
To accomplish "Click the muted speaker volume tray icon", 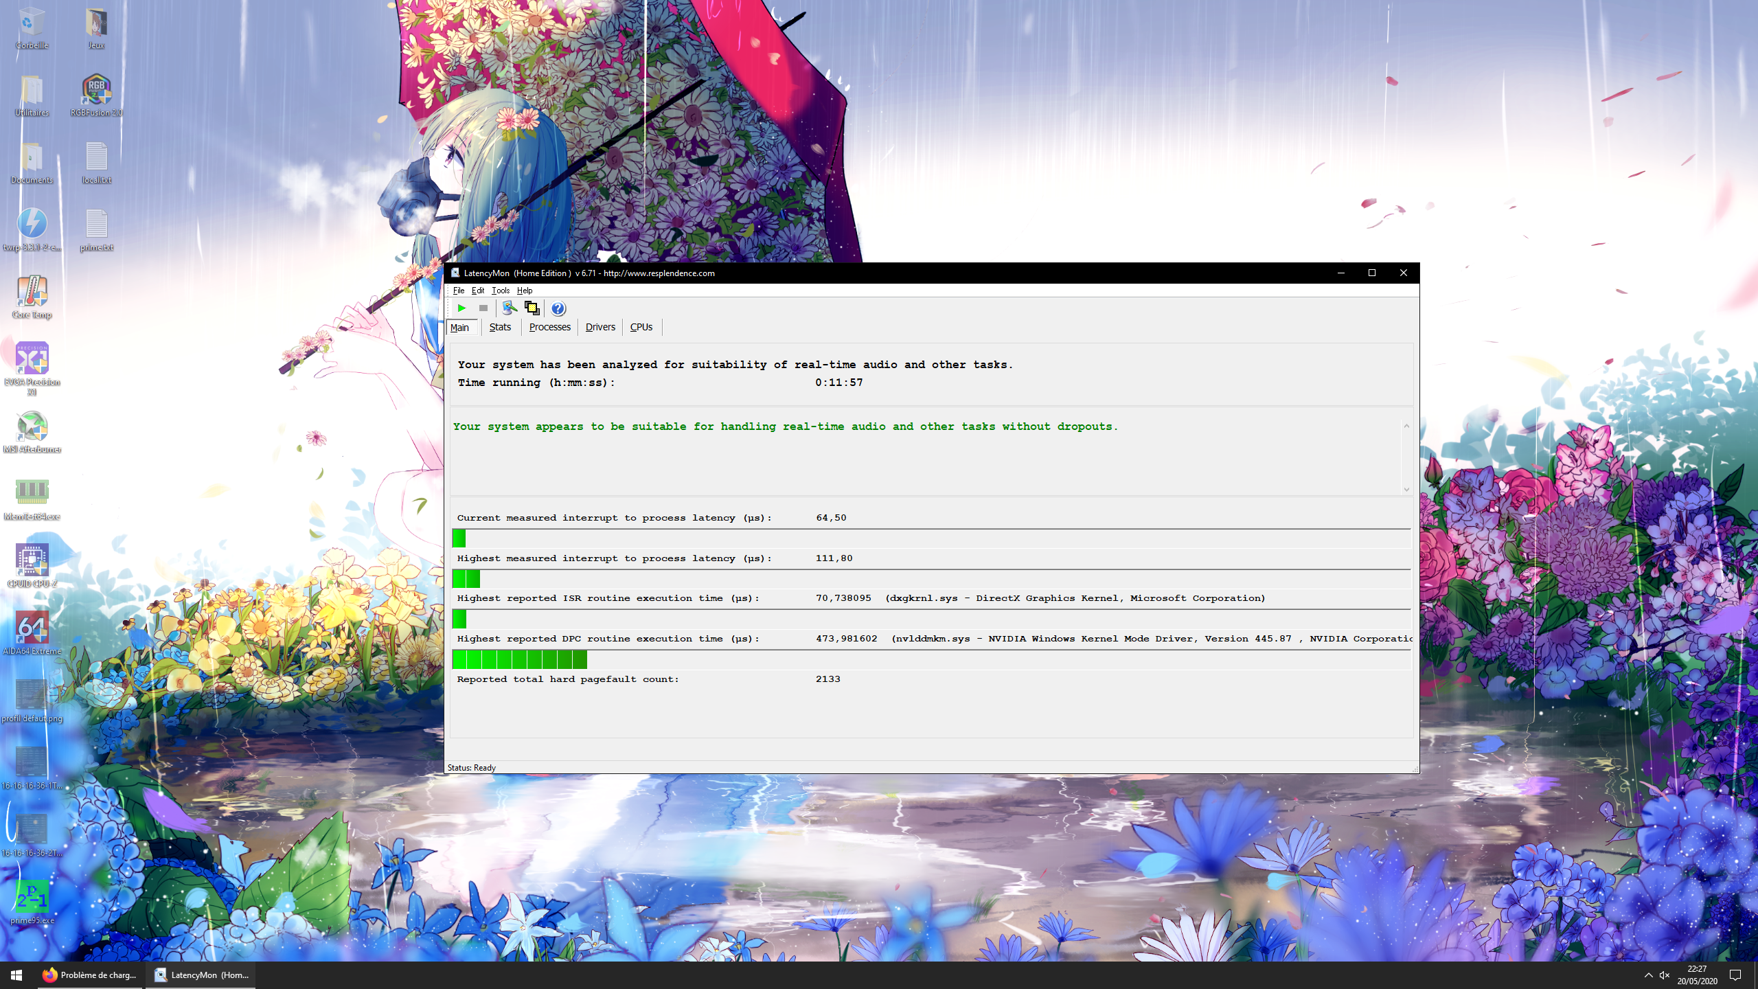I will 1665,975.
